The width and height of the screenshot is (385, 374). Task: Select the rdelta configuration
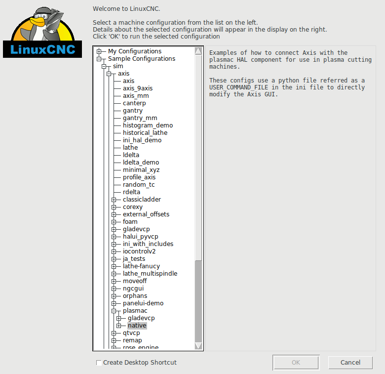[131, 192]
